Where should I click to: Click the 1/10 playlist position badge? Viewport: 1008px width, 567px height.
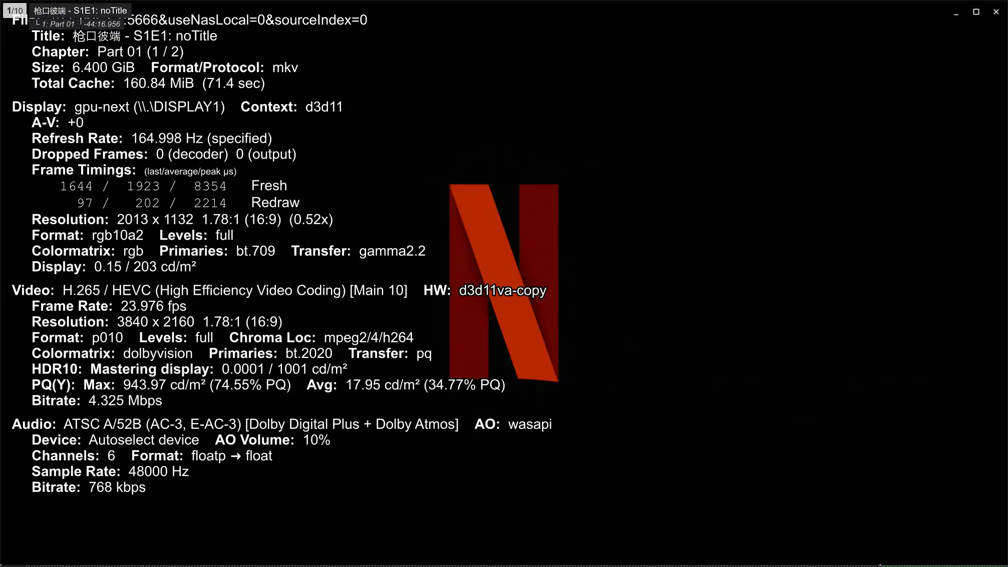15,11
